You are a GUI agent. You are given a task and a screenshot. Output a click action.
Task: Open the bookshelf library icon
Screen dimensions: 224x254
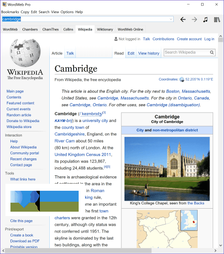(217, 19)
